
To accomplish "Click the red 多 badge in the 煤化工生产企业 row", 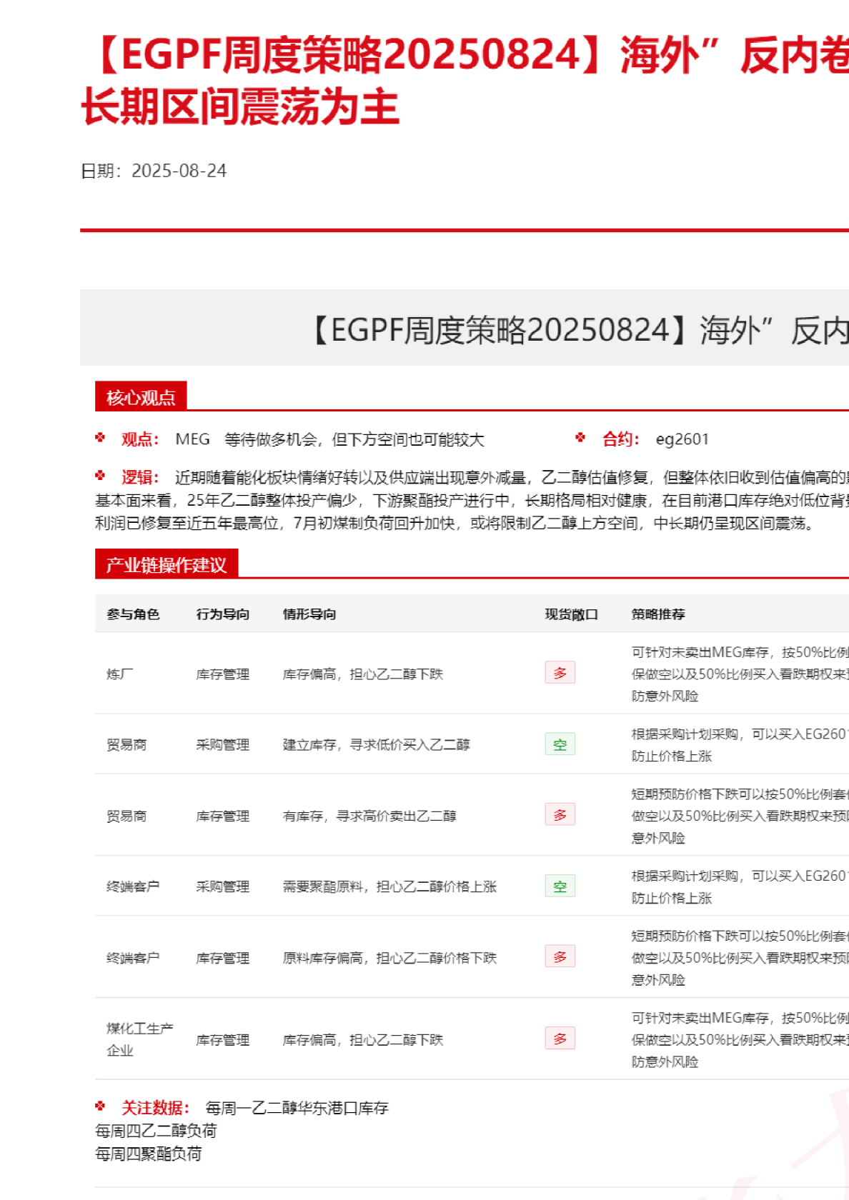I will point(560,1039).
